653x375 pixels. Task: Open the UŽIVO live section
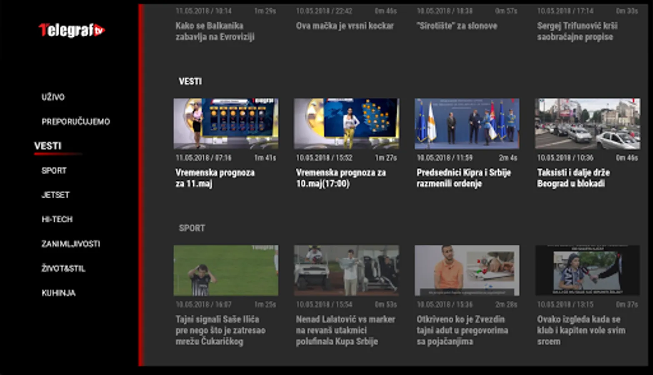pyautogui.click(x=53, y=97)
